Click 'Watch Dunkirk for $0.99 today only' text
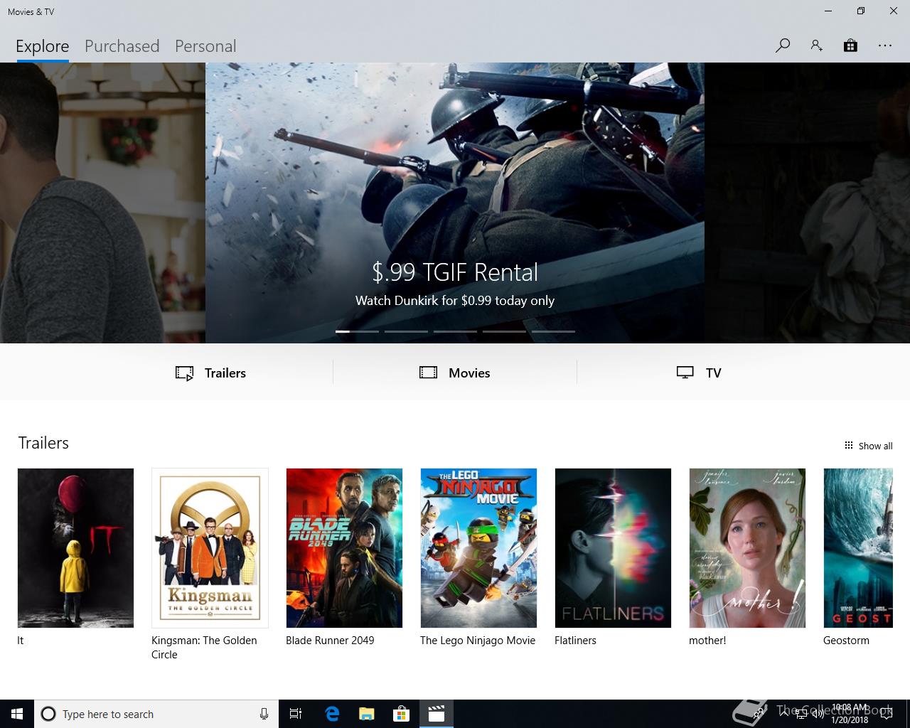This screenshot has width=910, height=728. coord(455,301)
